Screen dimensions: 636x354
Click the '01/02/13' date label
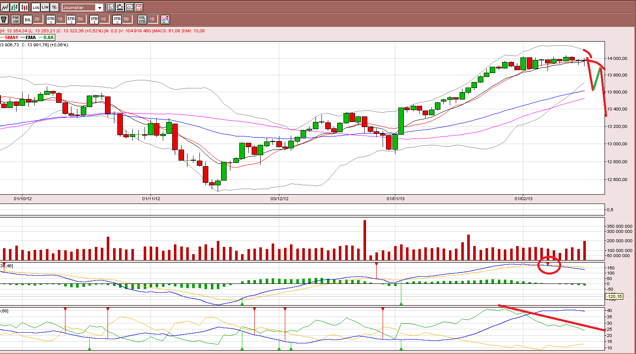click(x=524, y=198)
